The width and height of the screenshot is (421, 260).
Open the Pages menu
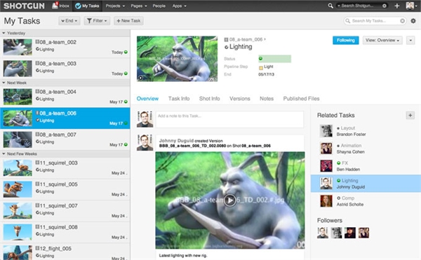(x=139, y=6)
